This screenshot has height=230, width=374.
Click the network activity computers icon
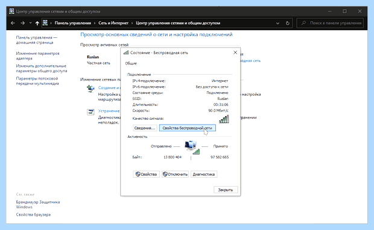point(192,148)
